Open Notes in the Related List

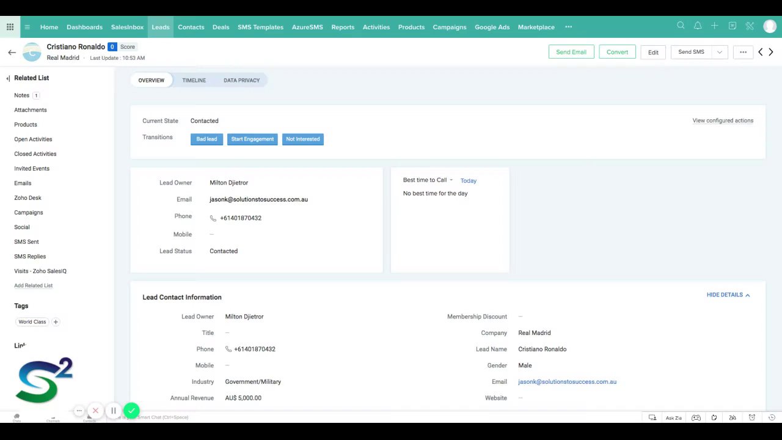tap(22, 95)
